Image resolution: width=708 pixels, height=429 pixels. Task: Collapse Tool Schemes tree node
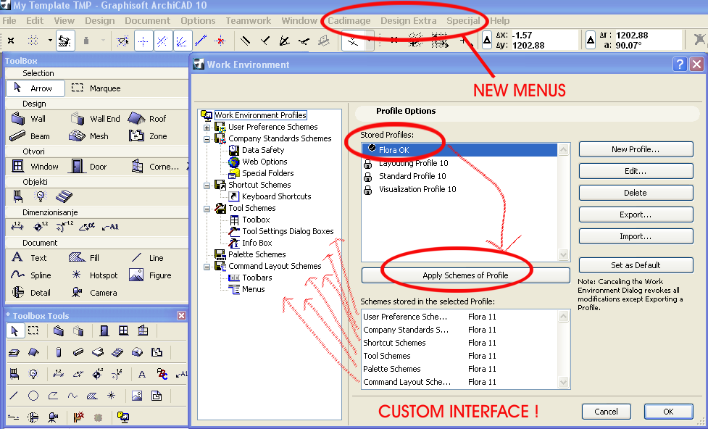coord(207,209)
